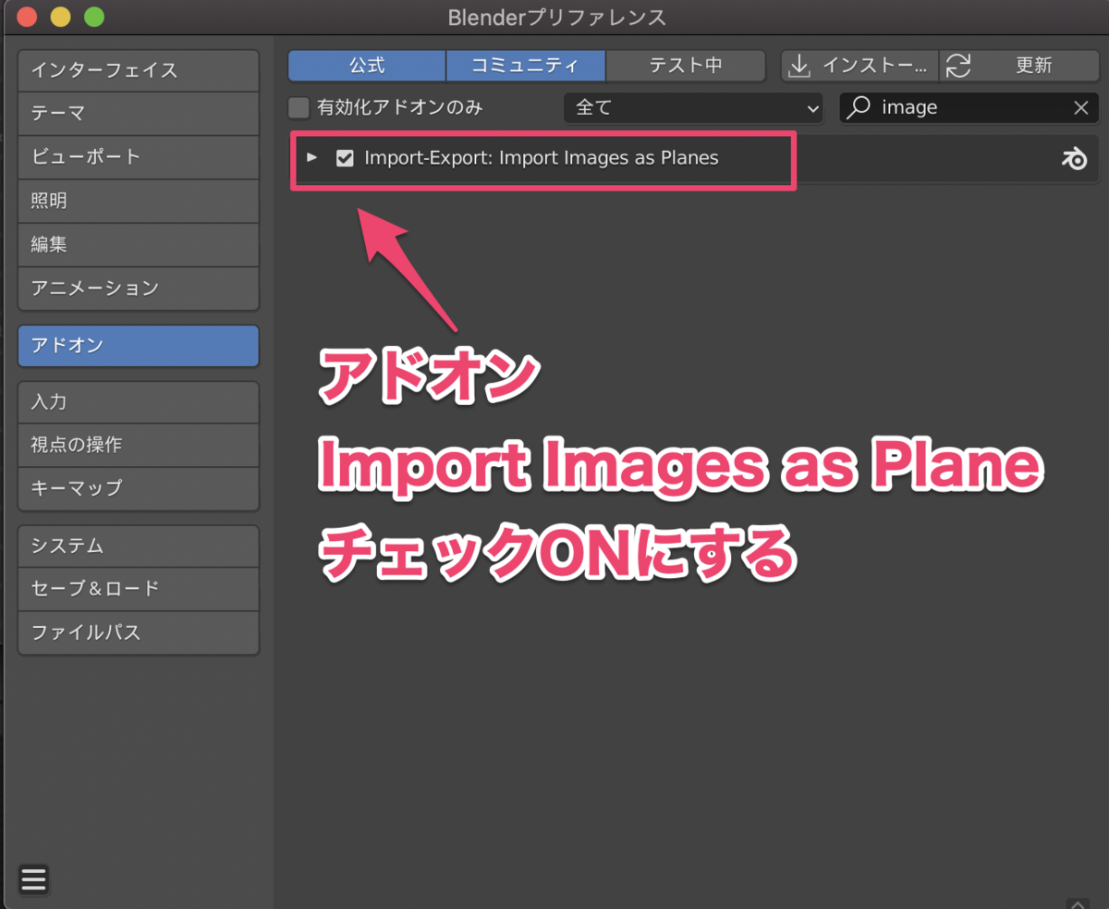Screen dimensions: 1109x909
Task: Click the インストー... add-on install button
Action: (860, 66)
